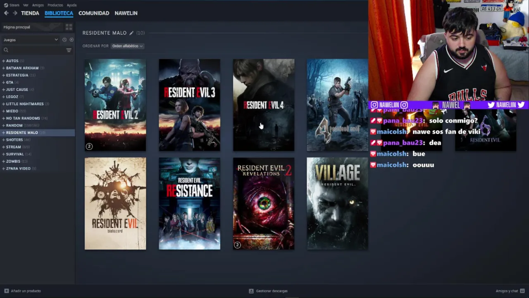Screen dimensions: 529x298
Task: Open Resident Evil 6 cover behind chat
Action: (486, 130)
